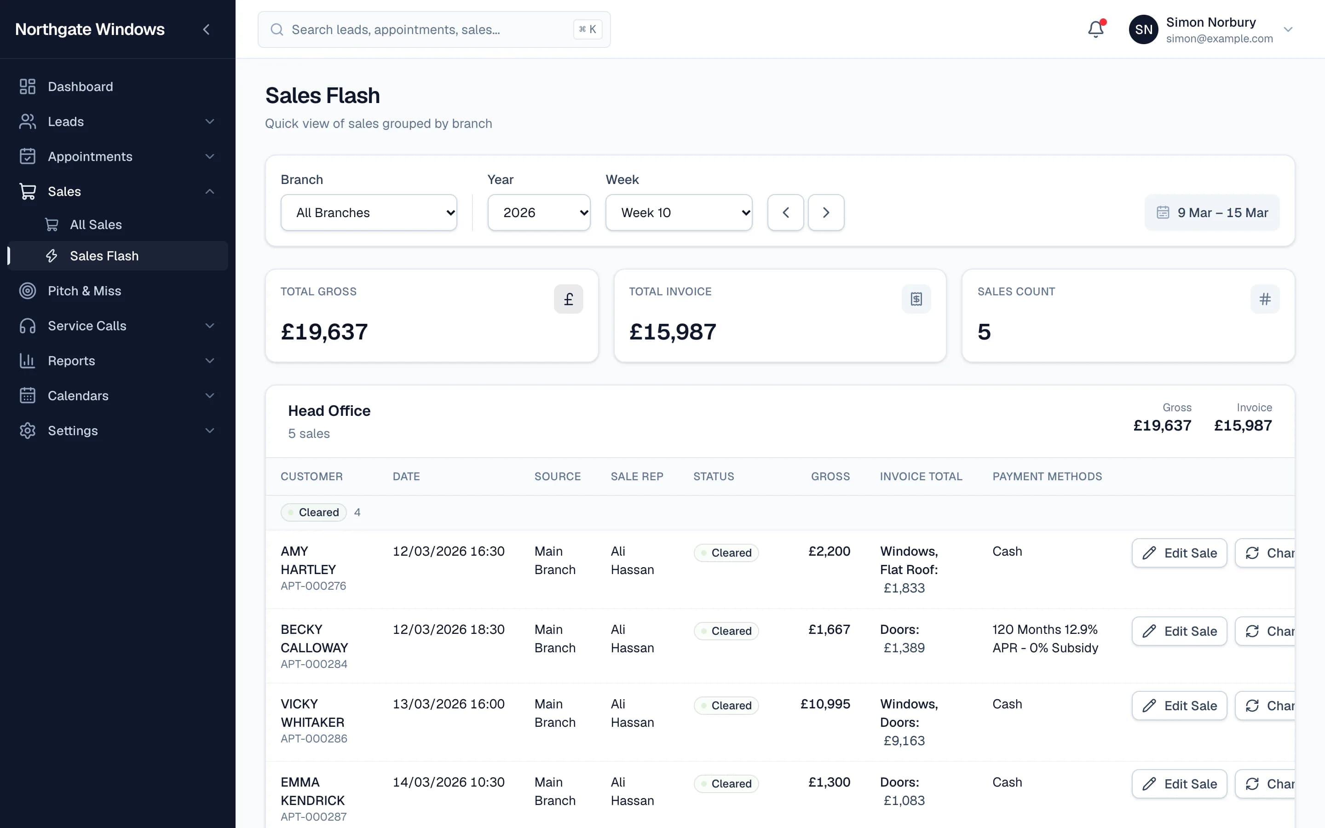Select the Sales Flash submenu item
Viewport: 1325px width, 828px height.
[118, 256]
